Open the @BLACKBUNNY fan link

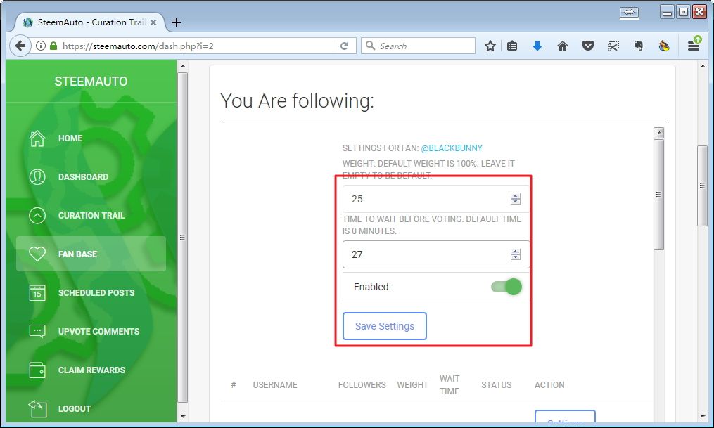click(451, 148)
